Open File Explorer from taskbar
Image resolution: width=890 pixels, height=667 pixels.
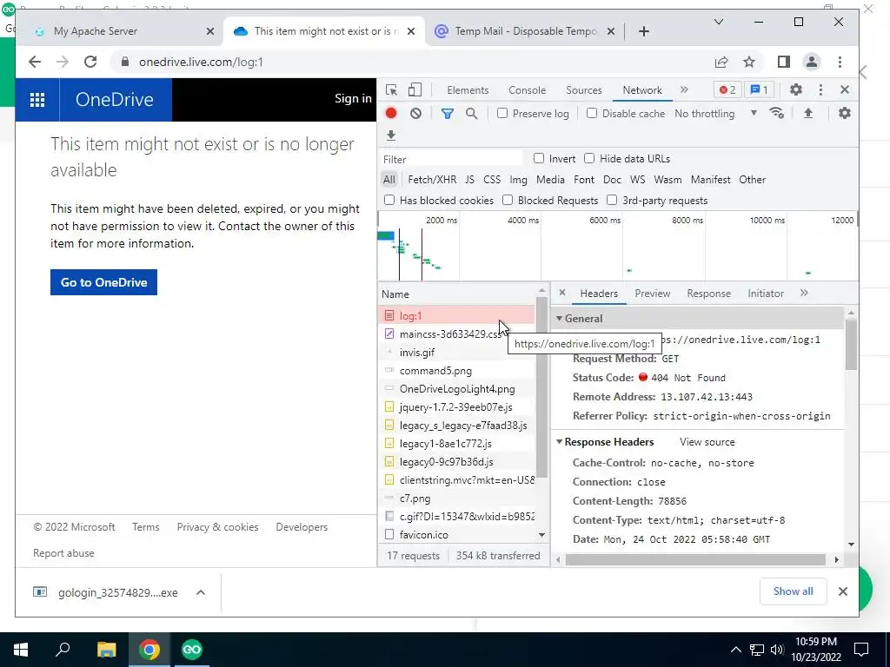click(106, 650)
